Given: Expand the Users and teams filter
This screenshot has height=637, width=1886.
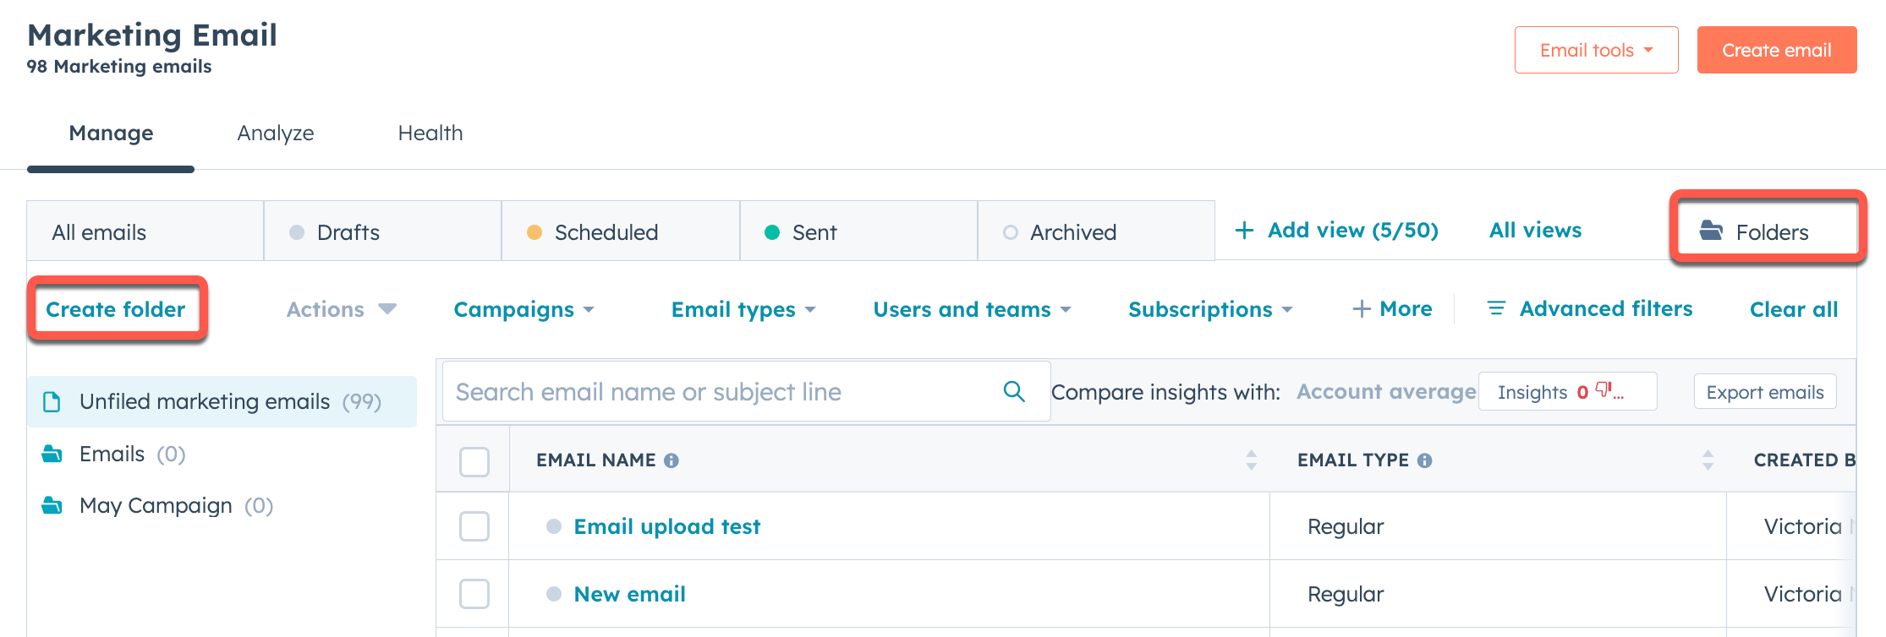Looking at the screenshot, I should pos(972,309).
